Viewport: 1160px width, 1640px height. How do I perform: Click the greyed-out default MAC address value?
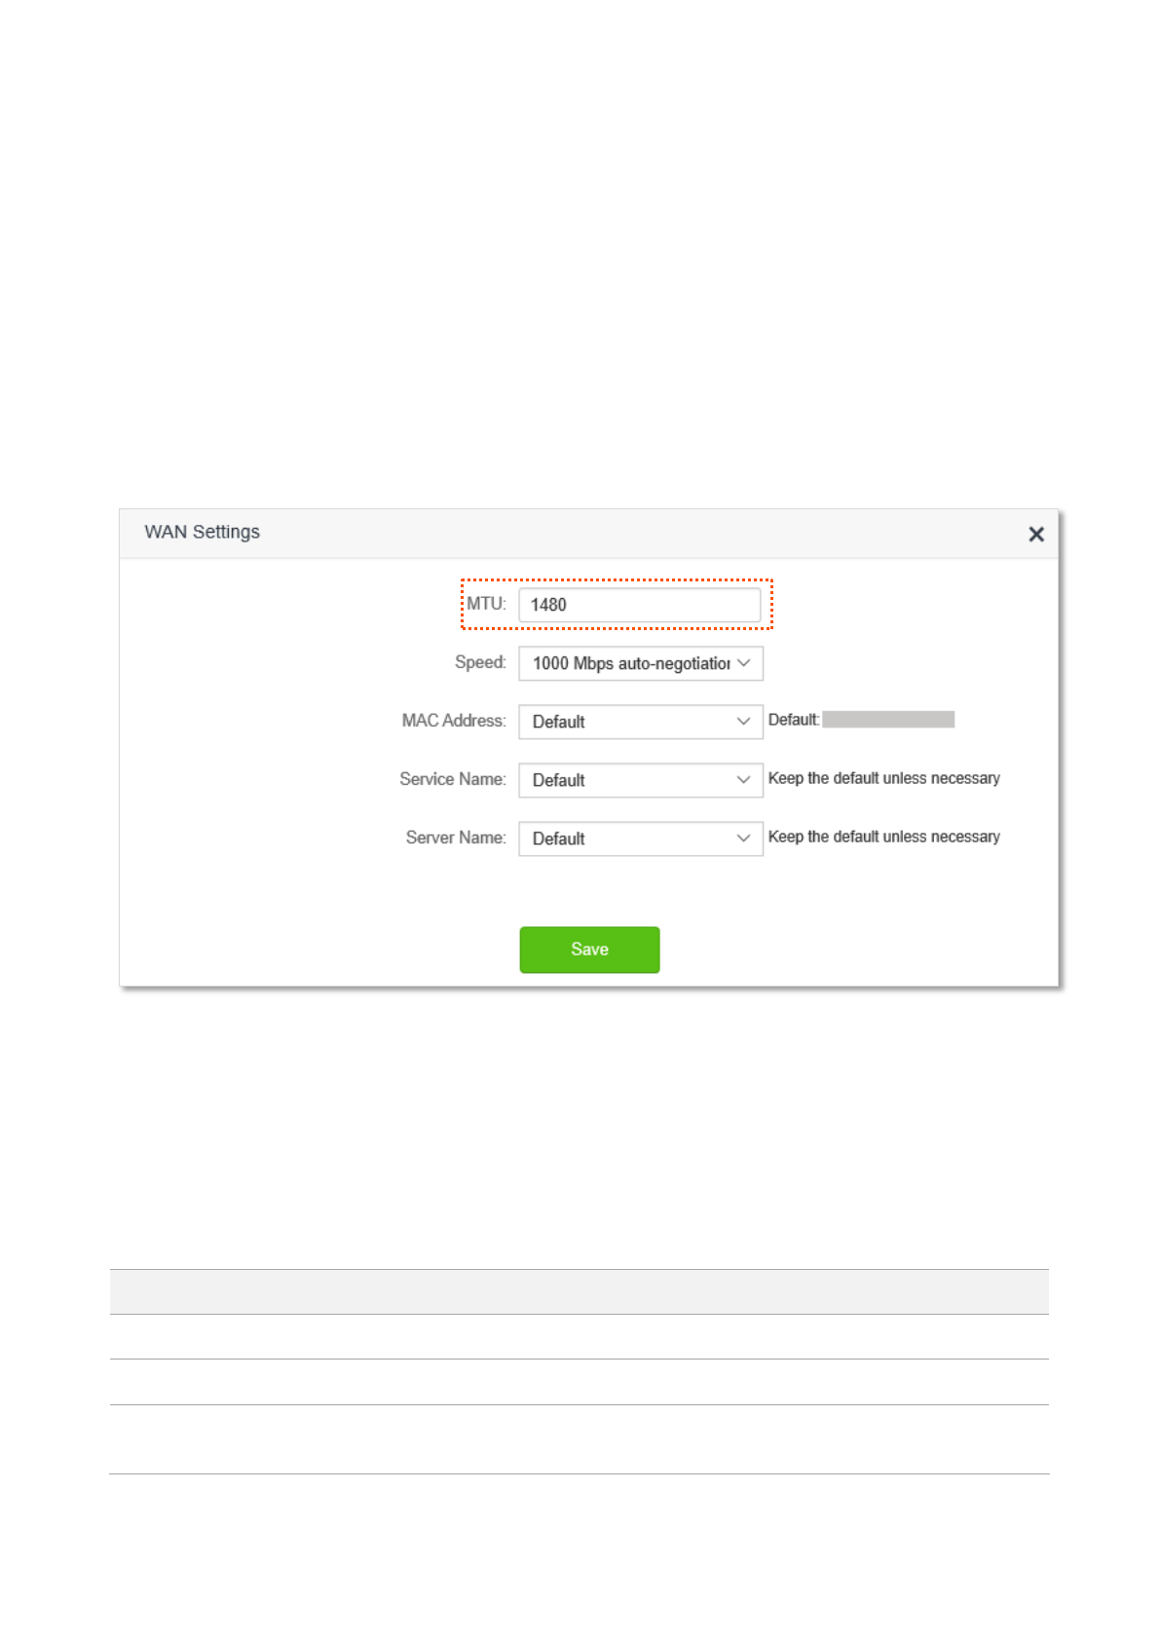(887, 720)
